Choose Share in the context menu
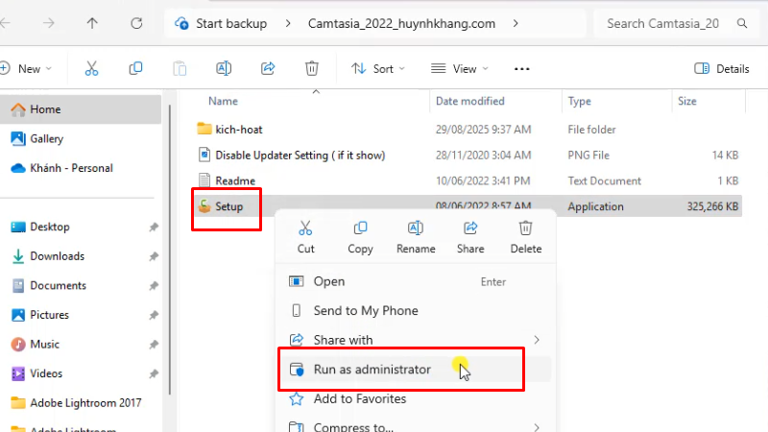This screenshot has width=768, height=432. [x=470, y=237]
